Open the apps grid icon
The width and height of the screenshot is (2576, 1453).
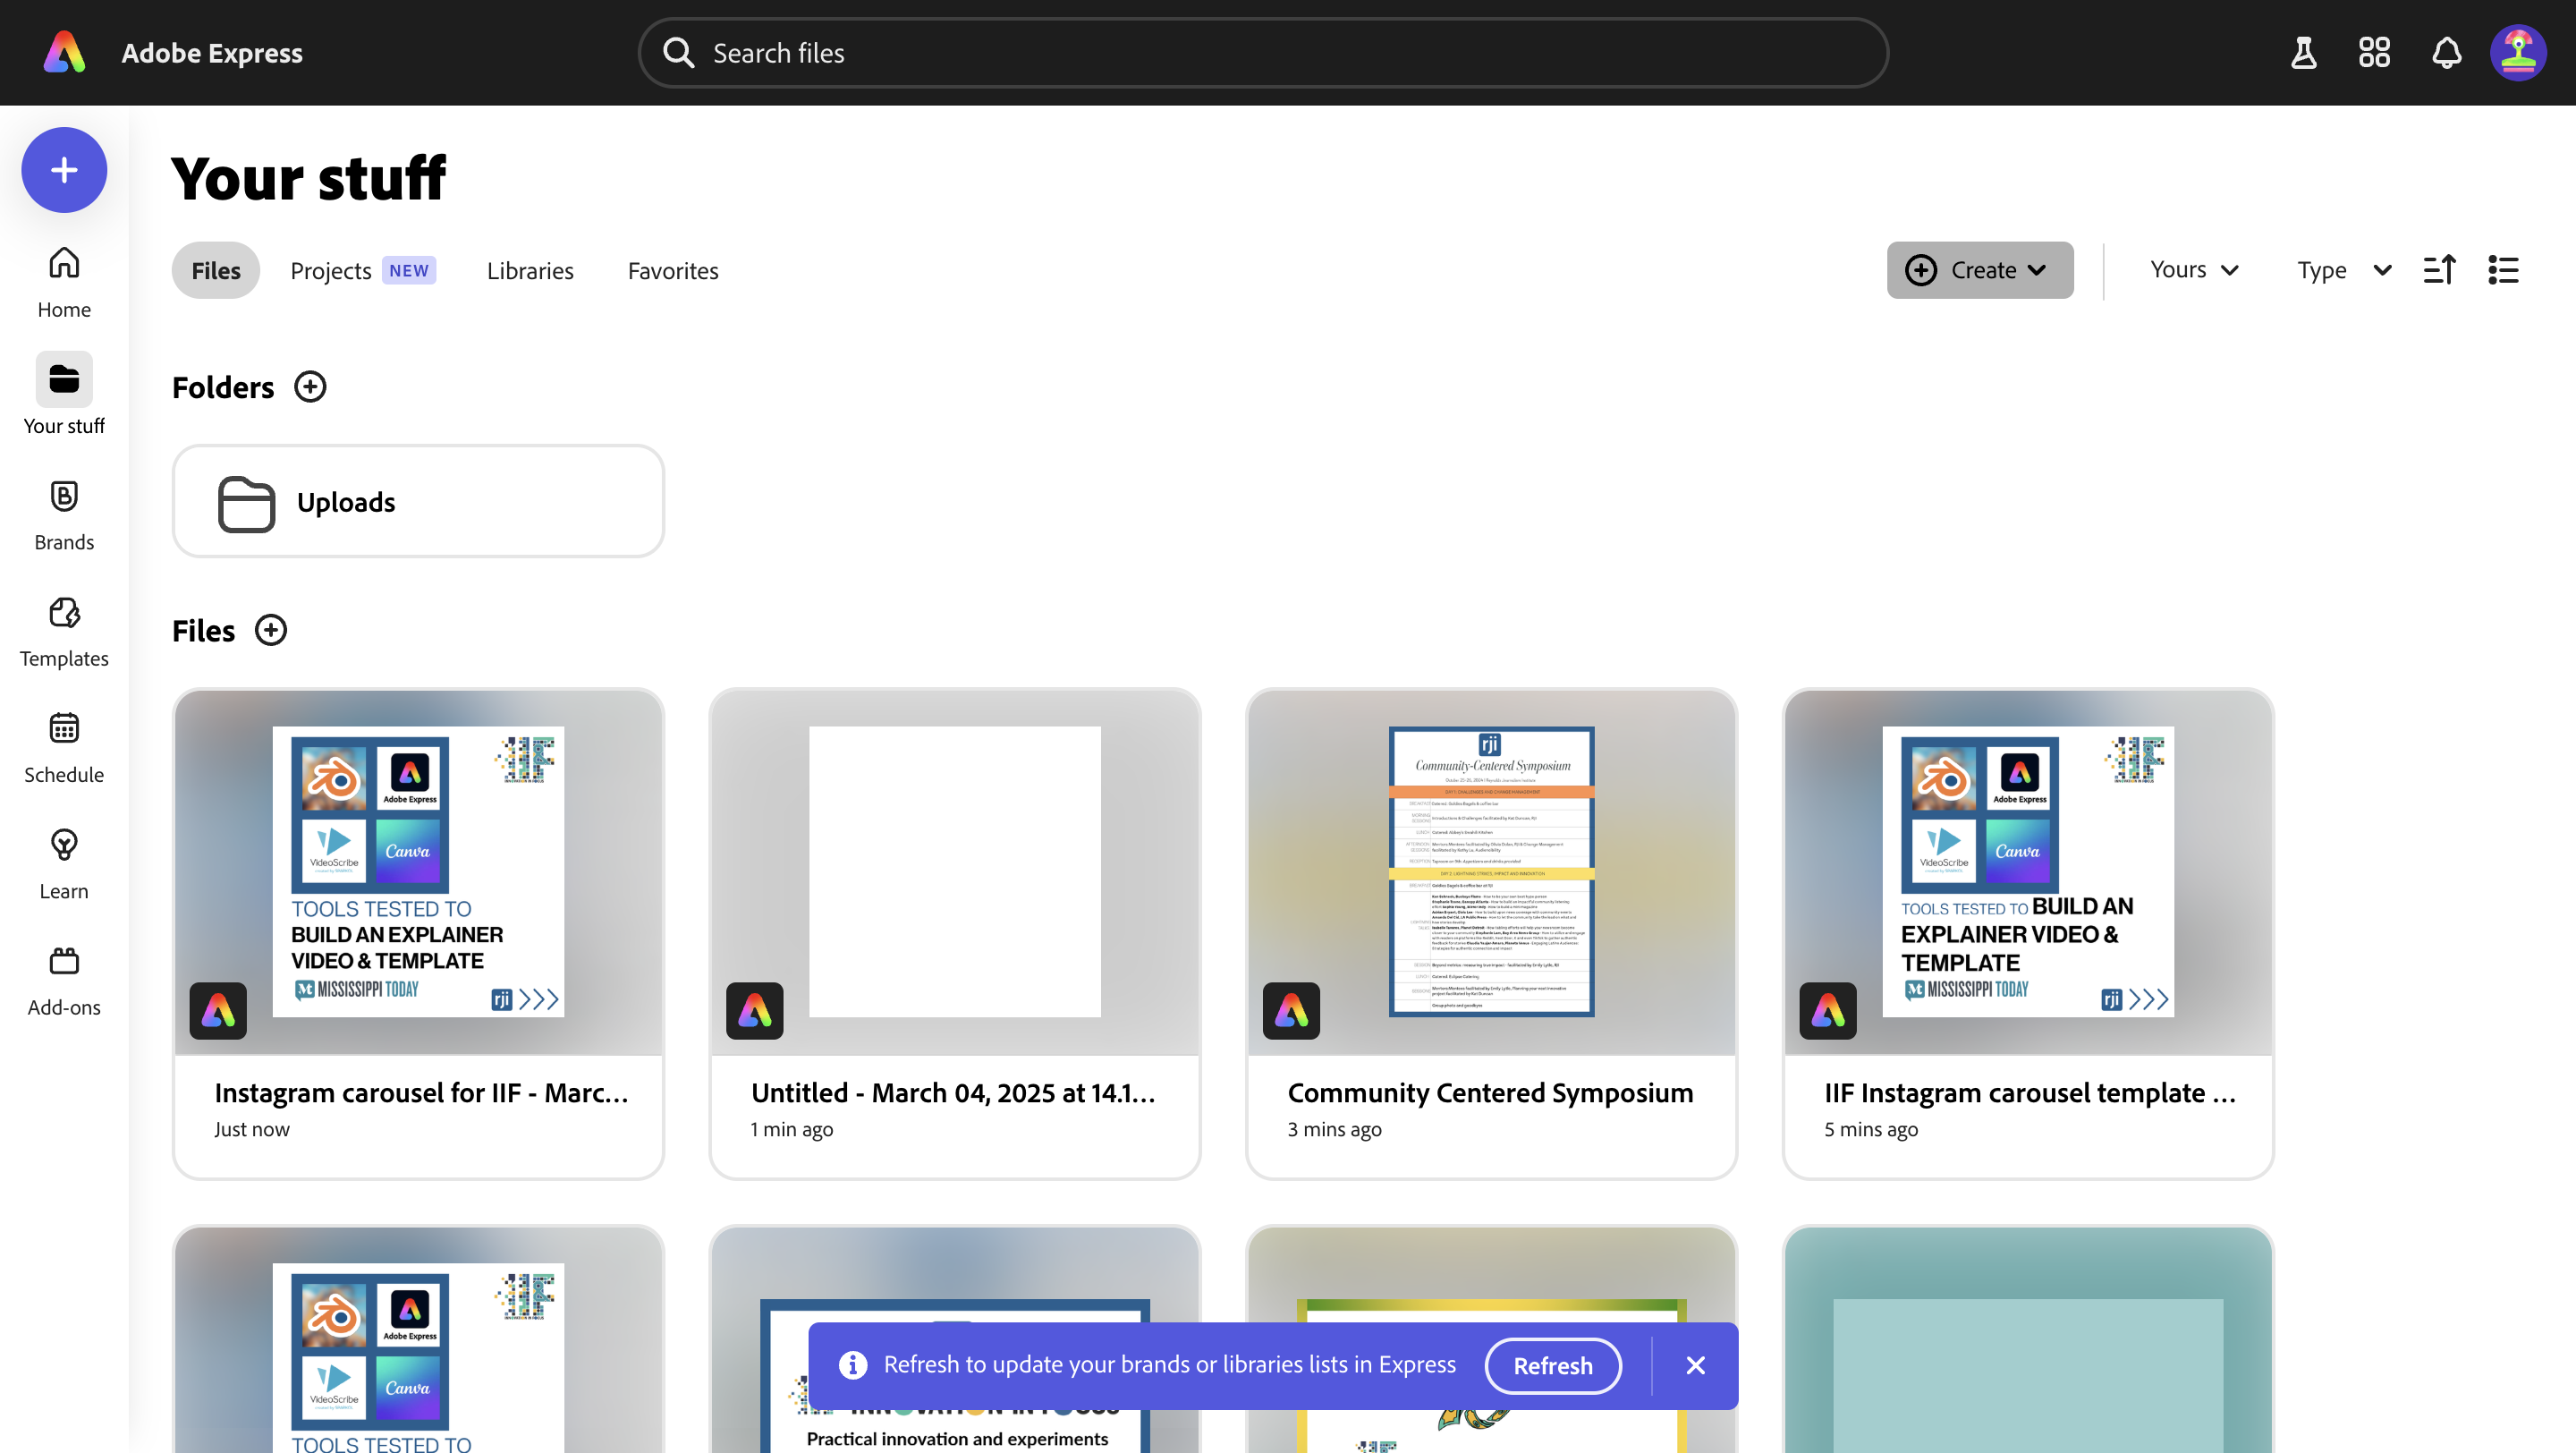pyautogui.click(x=2374, y=53)
